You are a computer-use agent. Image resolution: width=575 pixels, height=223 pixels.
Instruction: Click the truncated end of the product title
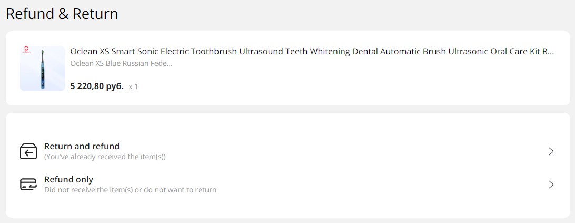pyautogui.click(x=548, y=52)
